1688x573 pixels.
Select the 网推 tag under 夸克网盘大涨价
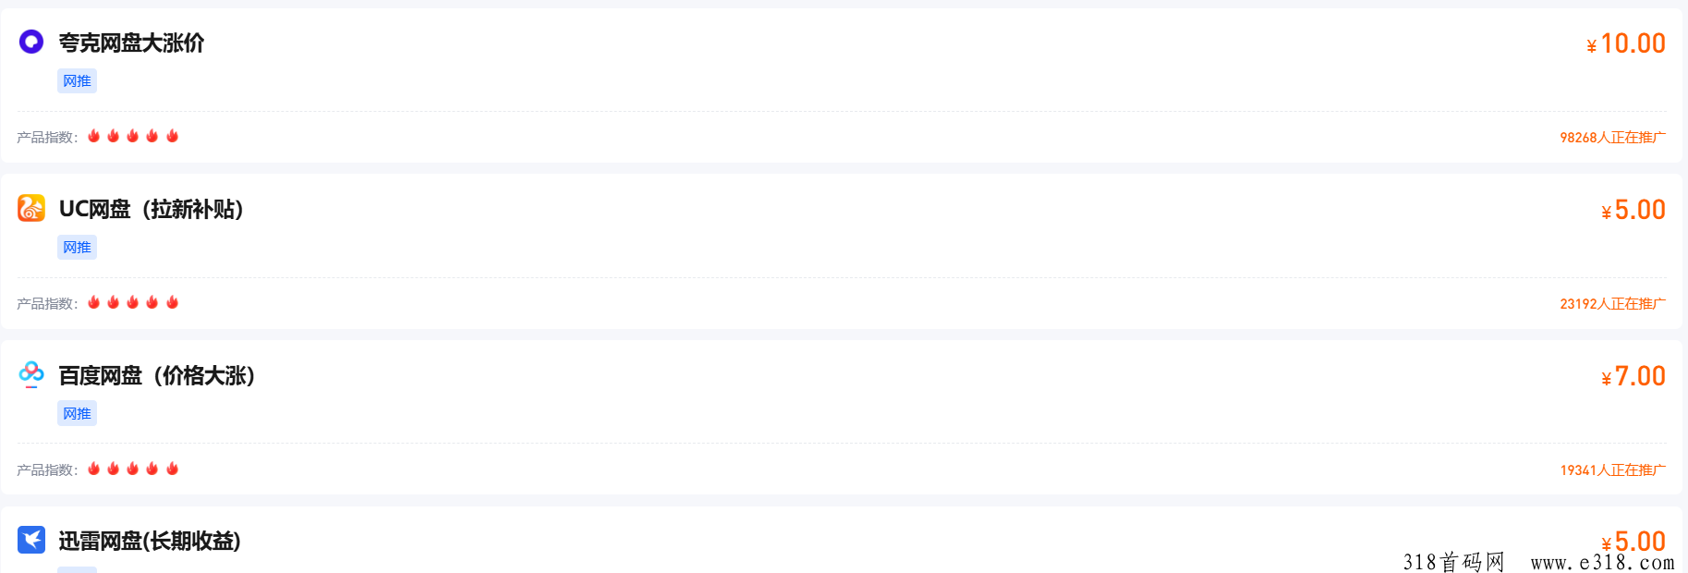pos(77,81)
